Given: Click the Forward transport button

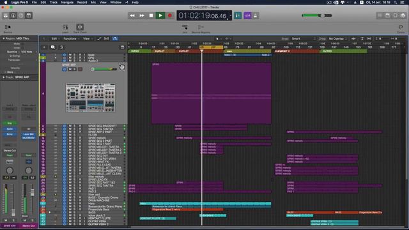Looking at the screenshot, I should [x=142, y=15].
